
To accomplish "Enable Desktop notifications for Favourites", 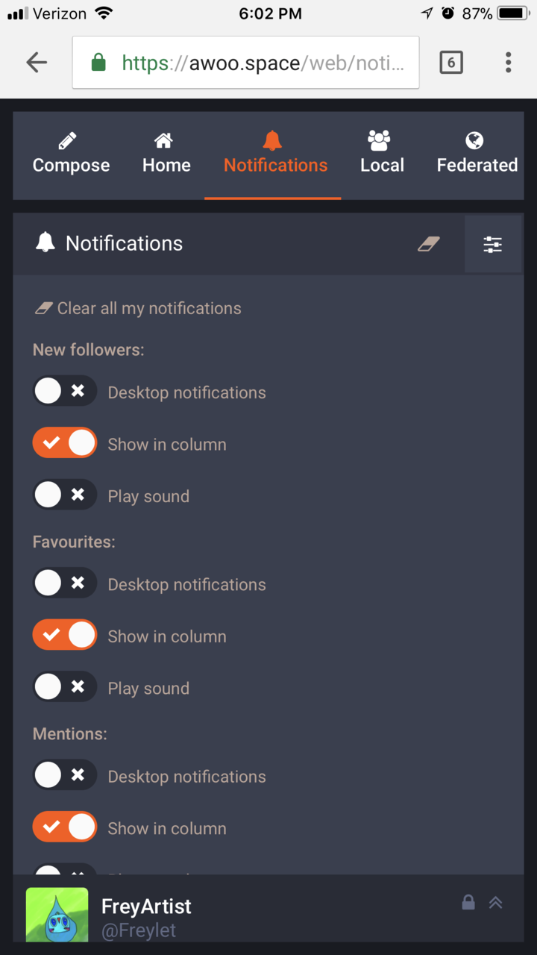I will pyautogui.click(x=64, y=583).
